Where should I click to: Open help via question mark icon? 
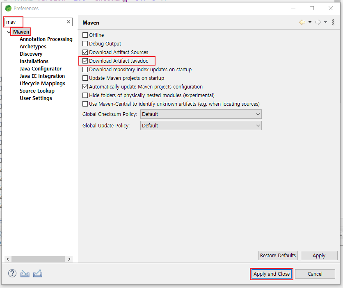[x=12, y=273]
